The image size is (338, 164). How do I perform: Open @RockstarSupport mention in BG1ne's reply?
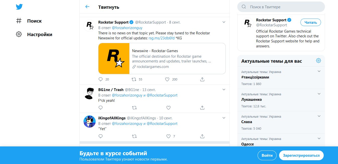162,95
